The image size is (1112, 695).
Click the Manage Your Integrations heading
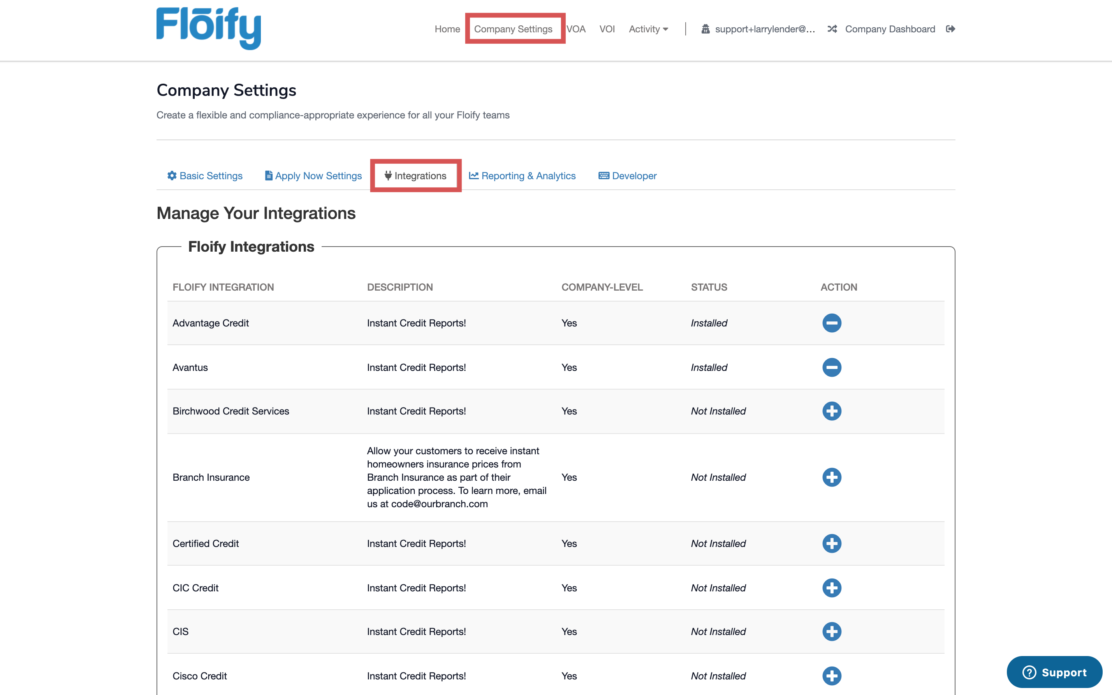click(x=256, y=213)
